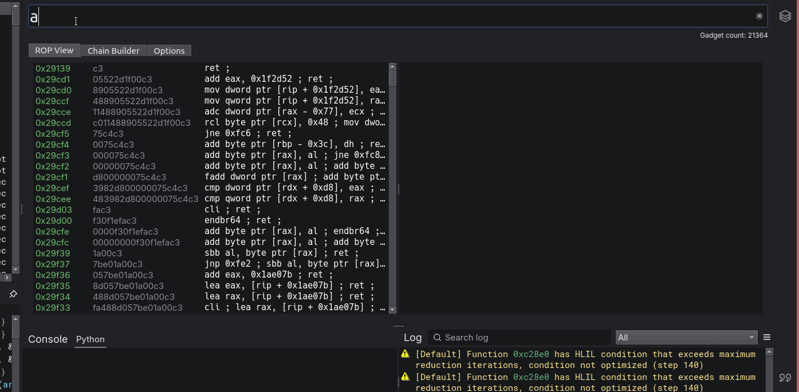Switch to the Python console tab
The image size is (799, 392).
tap(90, 339)
